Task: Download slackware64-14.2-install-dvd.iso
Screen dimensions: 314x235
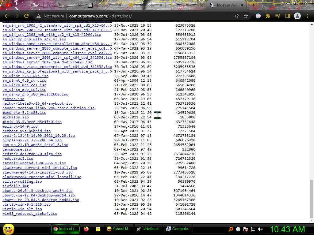Action: pos(37,173)
